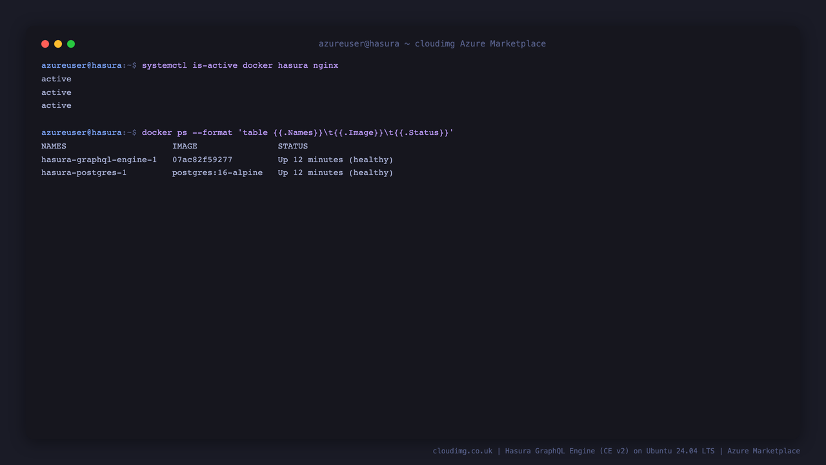
Task: Click status 'Up 12 minutes (healthy)' for graphql-engine
Action: [336, 160]
